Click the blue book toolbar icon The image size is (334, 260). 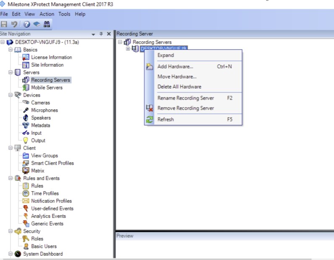[37, 24]
